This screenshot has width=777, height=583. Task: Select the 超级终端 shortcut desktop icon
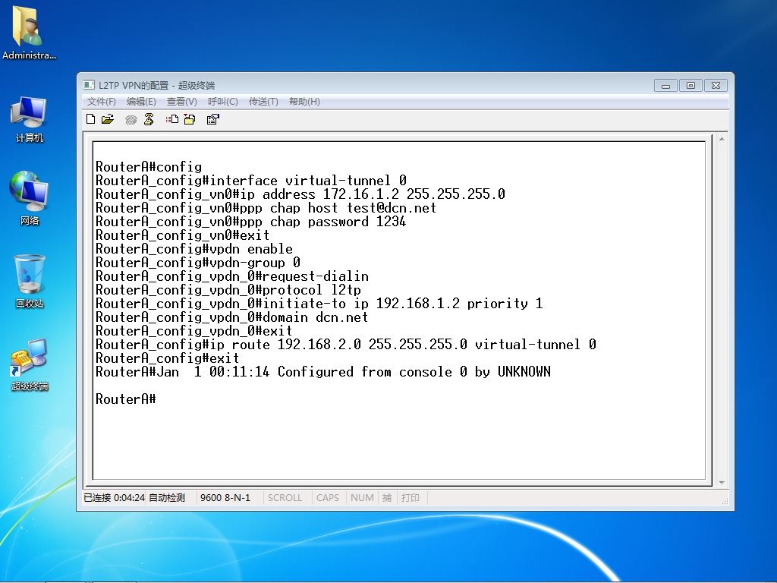[30, 365]
